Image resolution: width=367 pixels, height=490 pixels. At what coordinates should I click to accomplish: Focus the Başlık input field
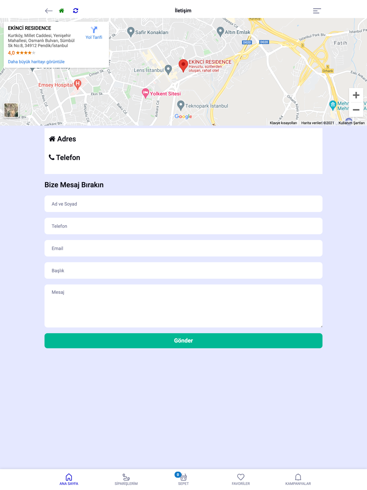[183, 270]
